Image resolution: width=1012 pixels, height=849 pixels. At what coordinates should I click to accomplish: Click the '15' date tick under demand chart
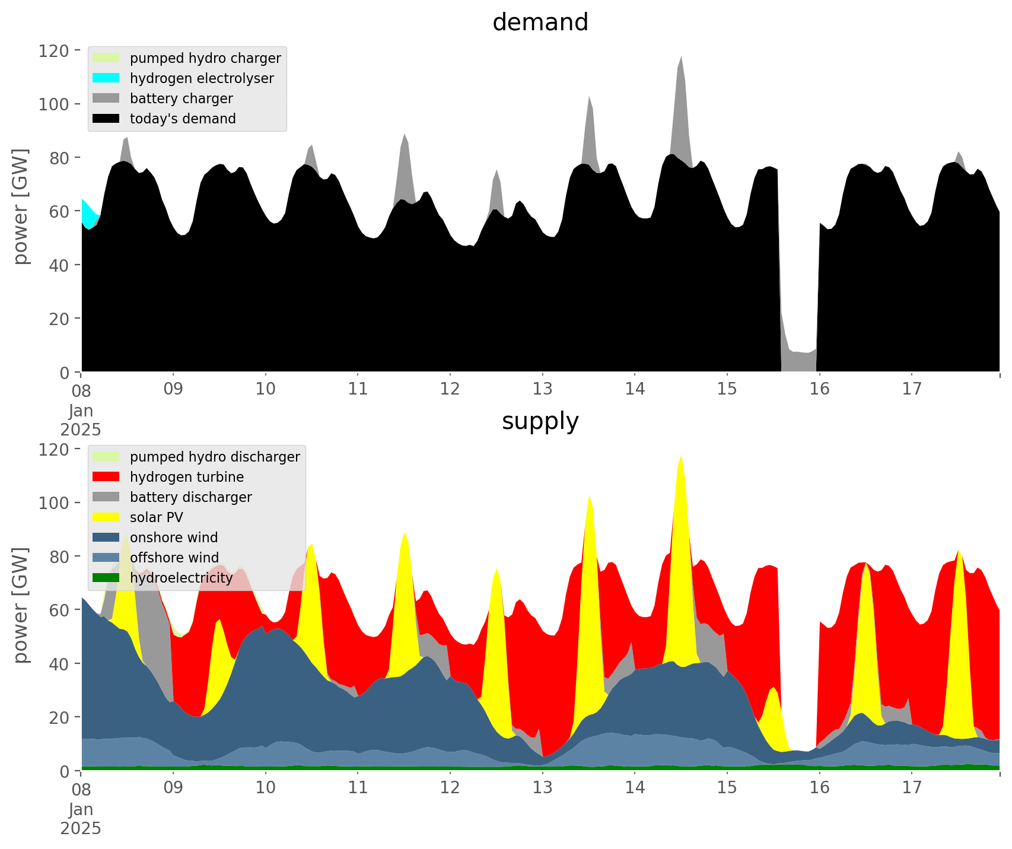727,389
